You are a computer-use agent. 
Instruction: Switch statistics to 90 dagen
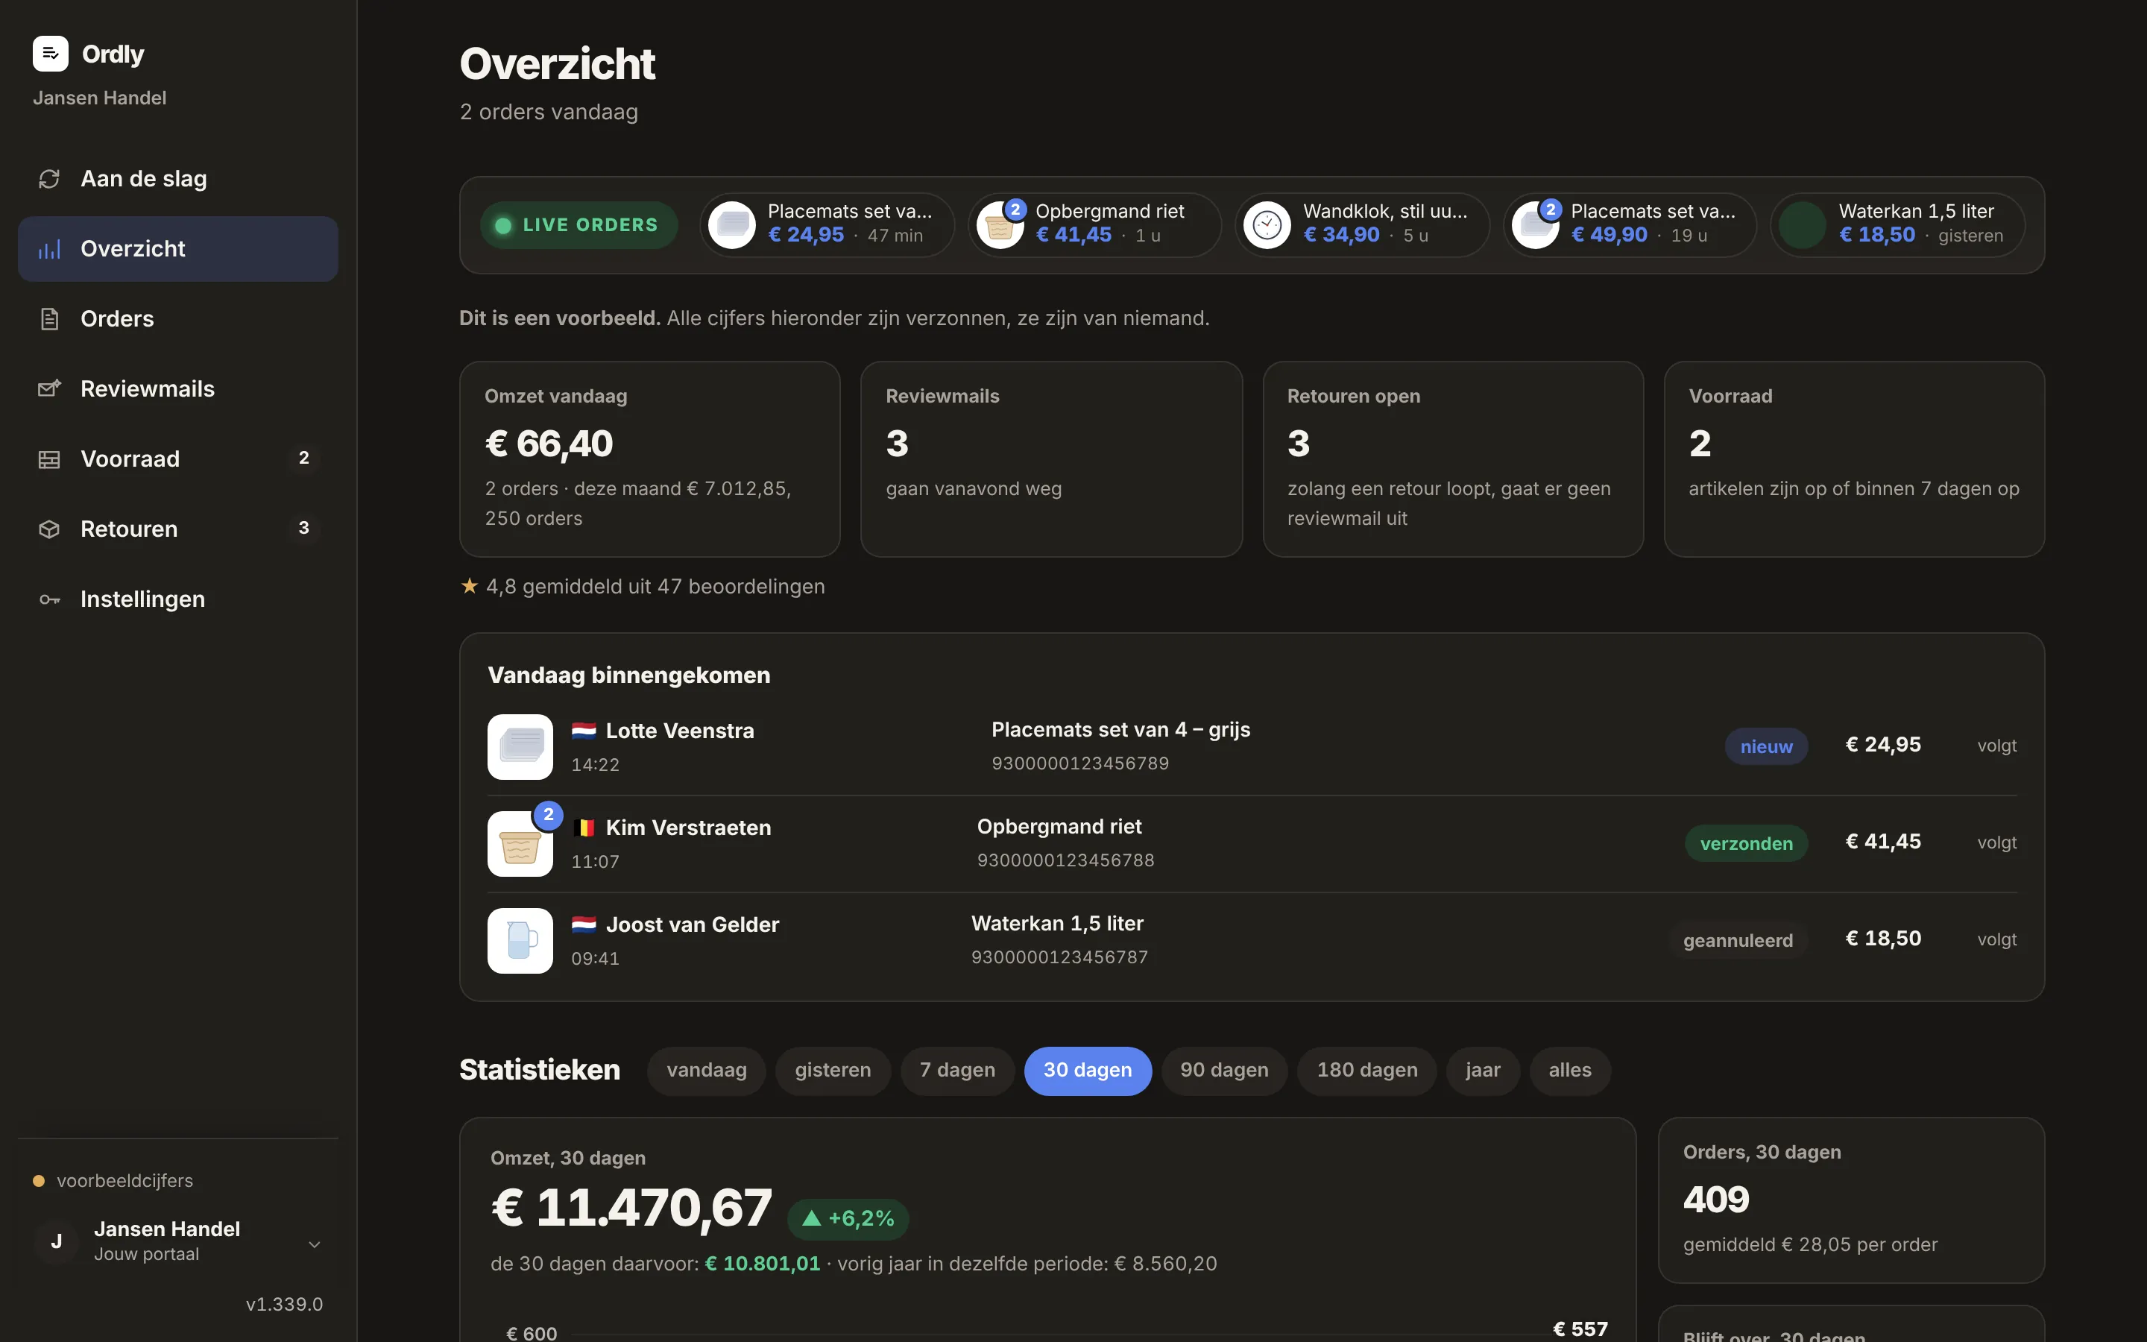pos(1224,1071)
